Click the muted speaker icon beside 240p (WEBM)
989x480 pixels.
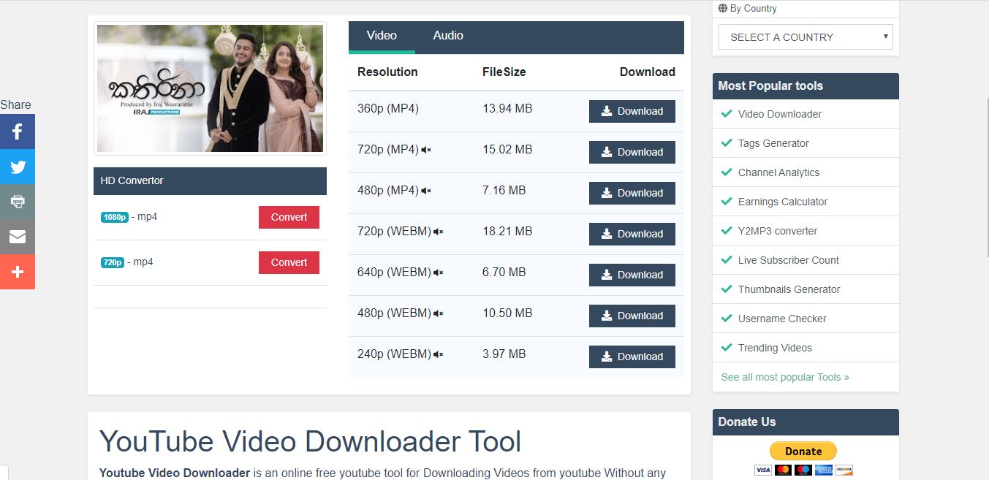click(x=438, y=354)
